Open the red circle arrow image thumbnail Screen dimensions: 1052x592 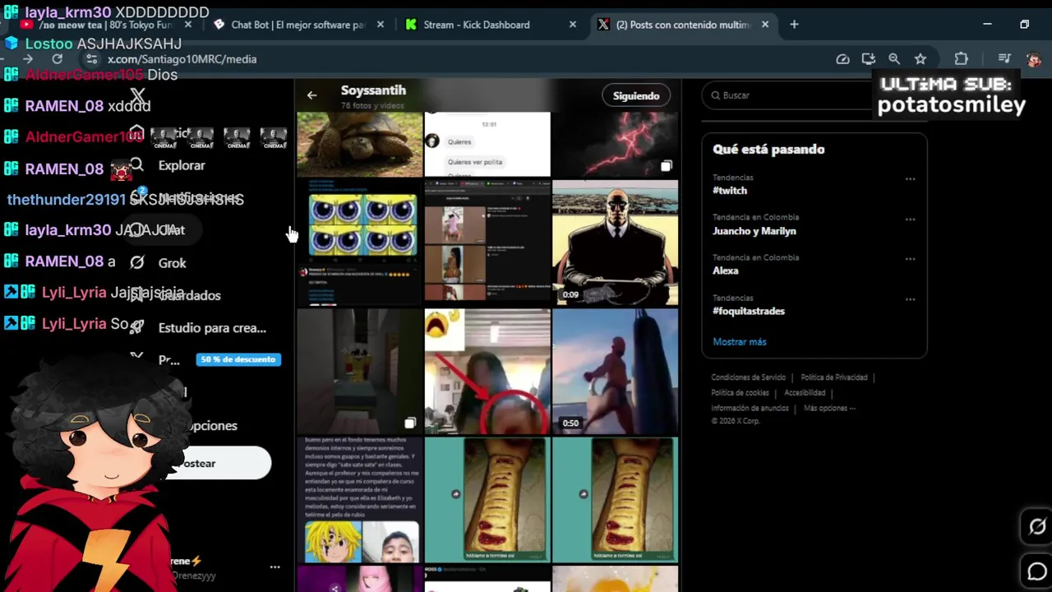(487, 371)
